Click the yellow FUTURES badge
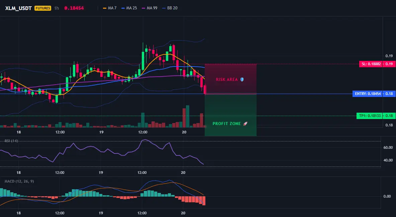The width and height of the screenshot is (396, 217). click(43, 8)
